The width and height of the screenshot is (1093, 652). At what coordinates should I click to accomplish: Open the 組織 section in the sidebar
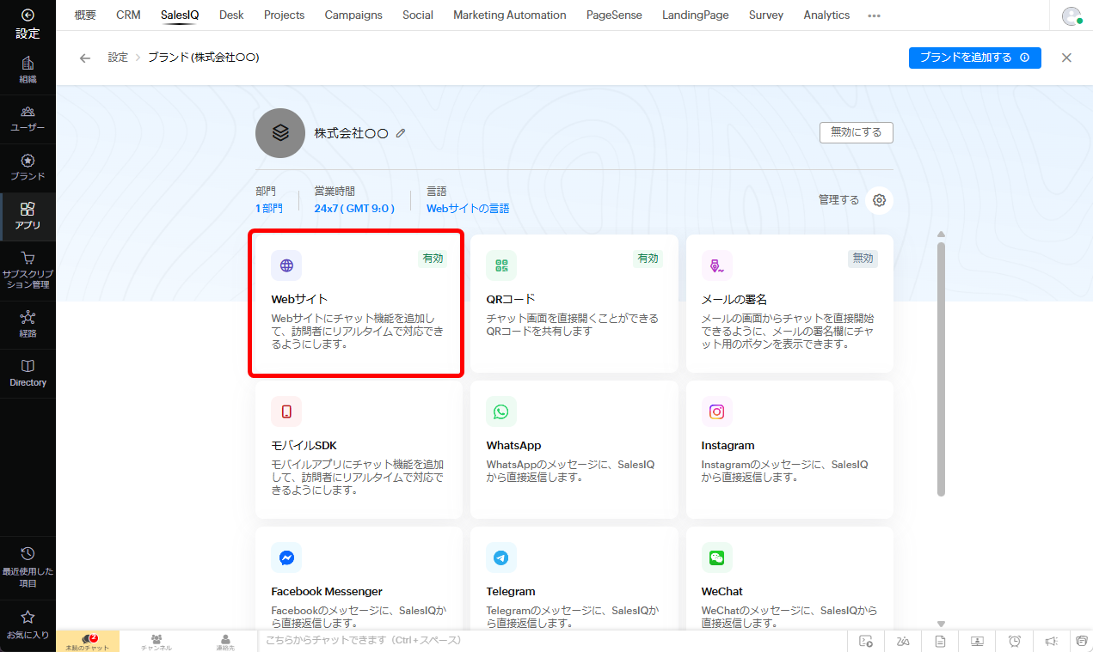(x=28, y=70)
